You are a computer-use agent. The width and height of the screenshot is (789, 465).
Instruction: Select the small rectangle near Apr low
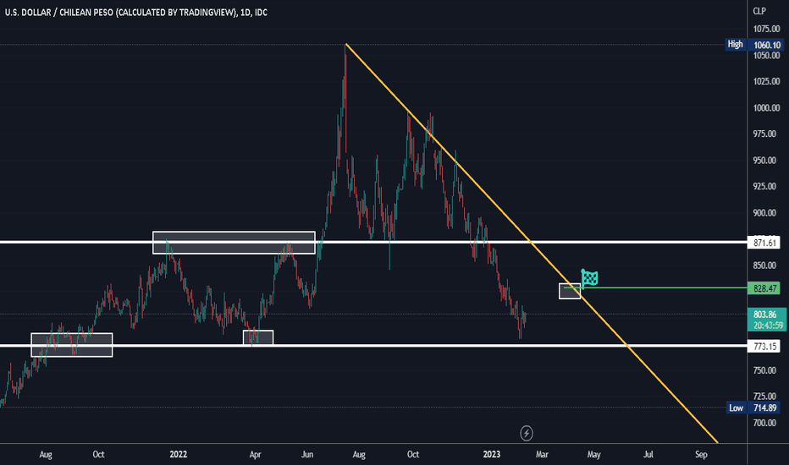[258, 337]
